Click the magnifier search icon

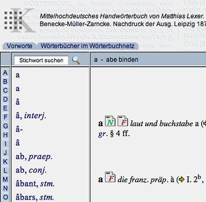click(x=76, y=60)
